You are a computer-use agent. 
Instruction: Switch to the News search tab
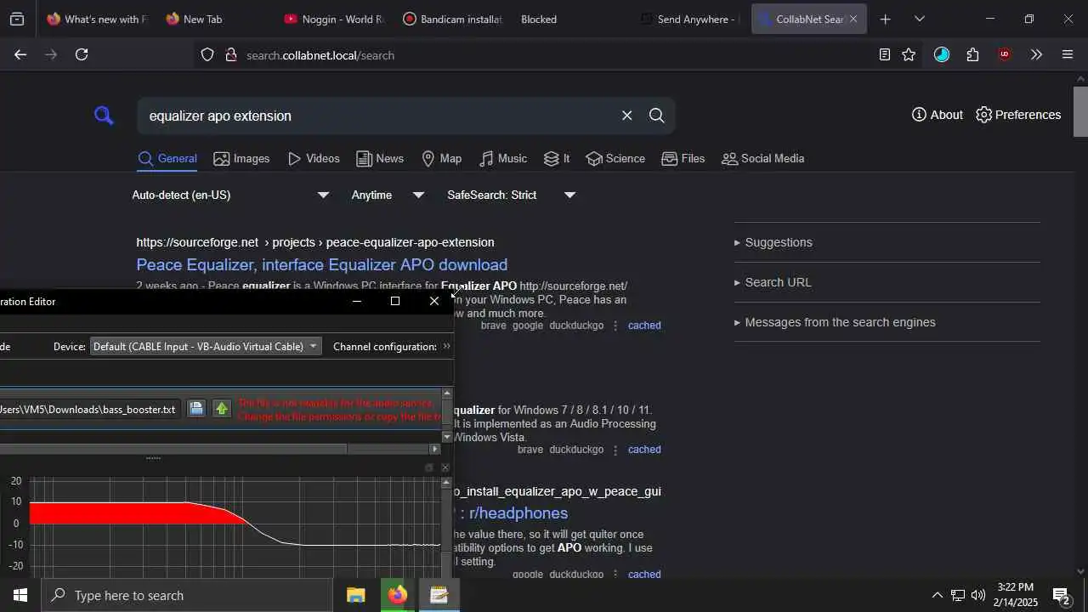(380, 158)
